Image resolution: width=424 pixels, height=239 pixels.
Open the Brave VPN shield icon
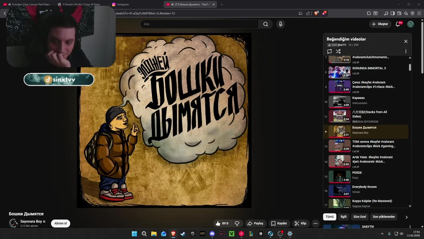[412, 13]
